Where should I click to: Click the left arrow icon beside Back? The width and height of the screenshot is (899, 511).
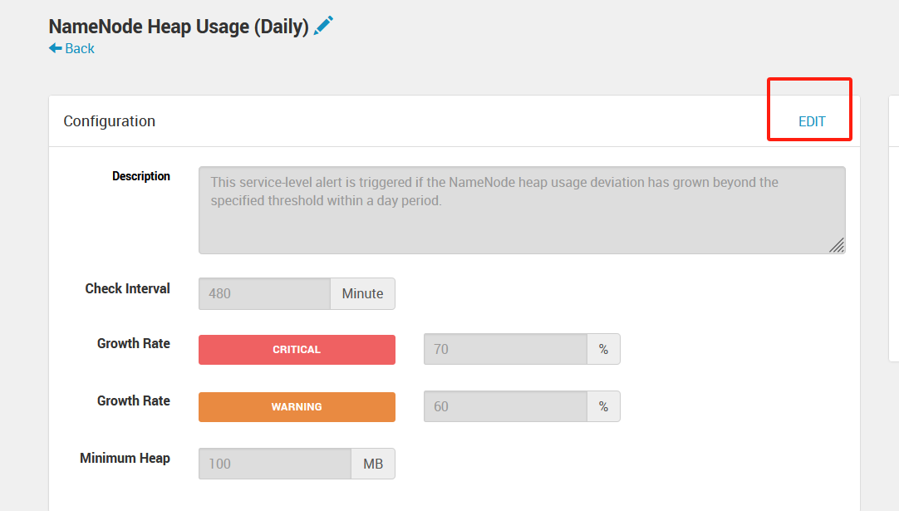pos(56,48)
